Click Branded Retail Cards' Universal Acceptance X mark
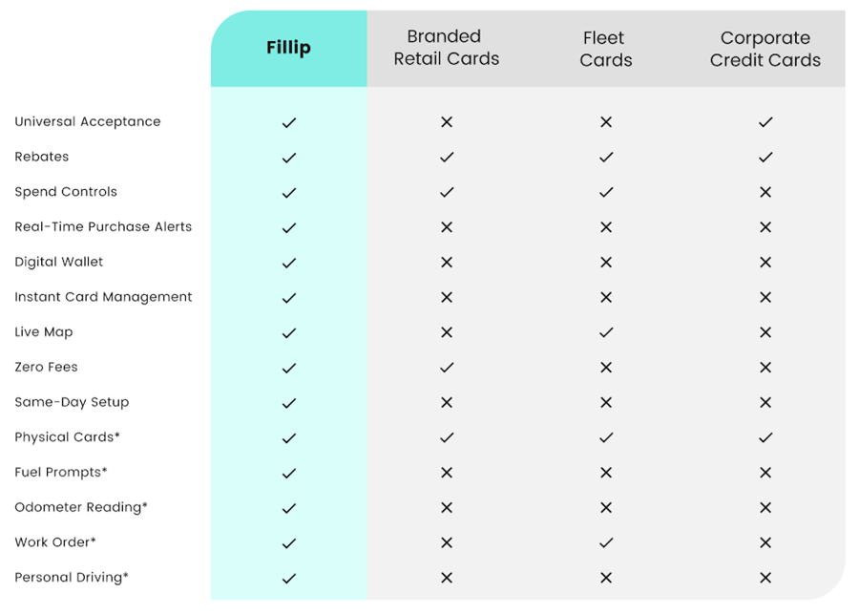This screenshot has height=615, width=859. tap(447, 122)
